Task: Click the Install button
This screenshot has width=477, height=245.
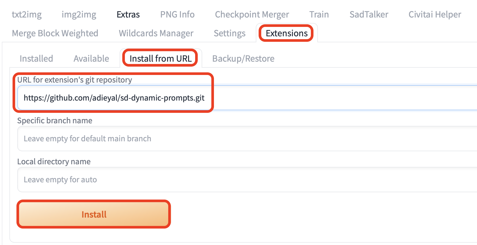Action: pos(94,214)
